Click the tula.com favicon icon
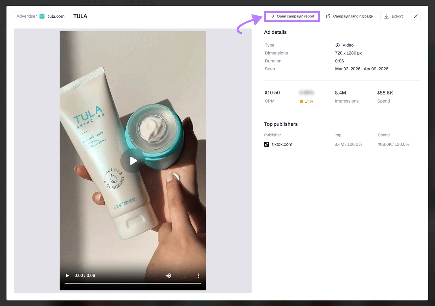This screenshot has height=306, width=435. click(x=42, y=16)
